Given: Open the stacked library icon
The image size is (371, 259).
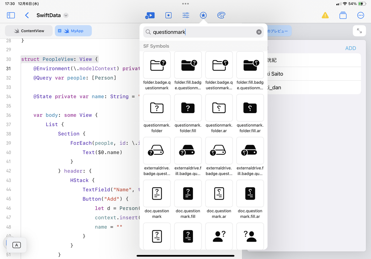Looking at the screenshot, I should (x=343, y=15).
